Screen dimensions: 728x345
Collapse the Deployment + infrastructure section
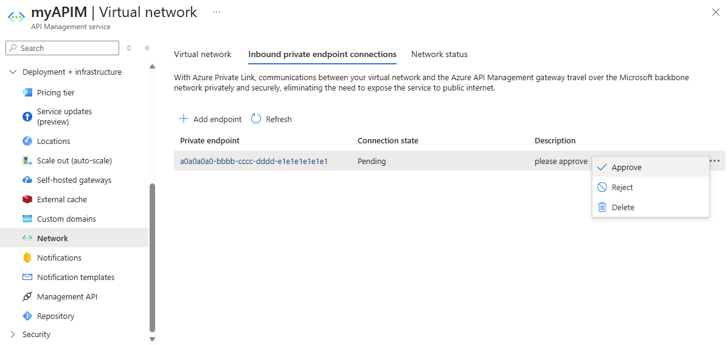pos(13,72)
